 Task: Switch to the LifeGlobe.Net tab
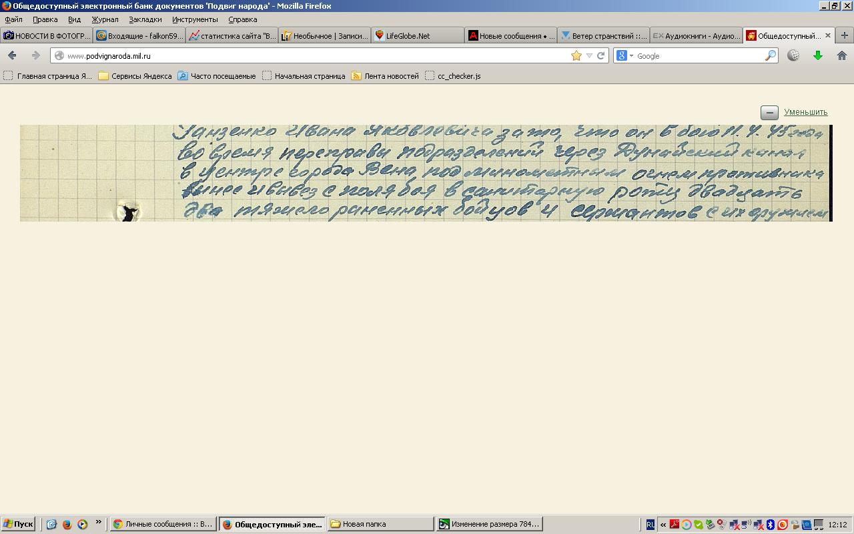click(x=407, y=36)
